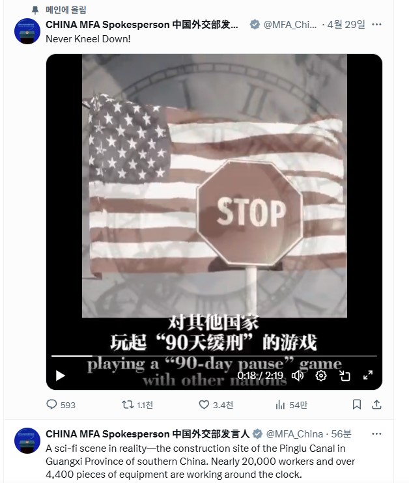Viewport: 409px width, 483px height.
Task: Play the Never Kneel Down video
Action: tap(60, 376)
